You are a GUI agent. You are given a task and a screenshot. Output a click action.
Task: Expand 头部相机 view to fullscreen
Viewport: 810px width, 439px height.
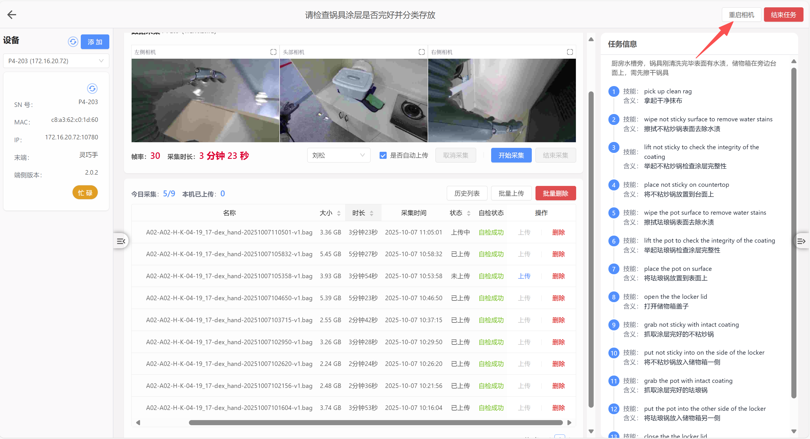(421, 52)
